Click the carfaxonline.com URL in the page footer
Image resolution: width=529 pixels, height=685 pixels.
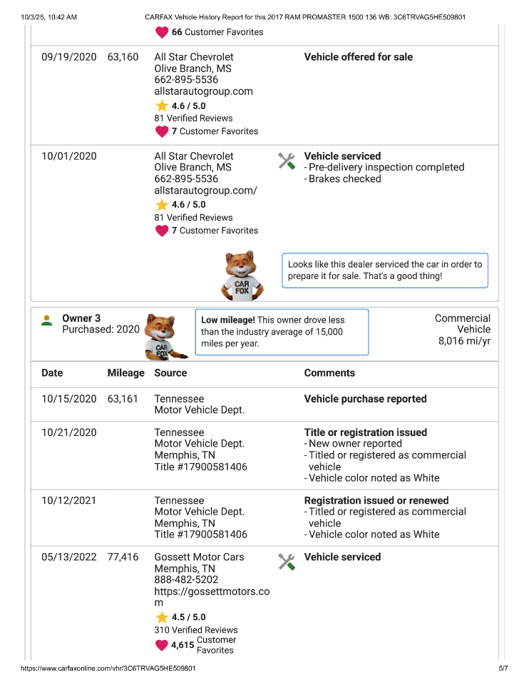tap(108, 669)
